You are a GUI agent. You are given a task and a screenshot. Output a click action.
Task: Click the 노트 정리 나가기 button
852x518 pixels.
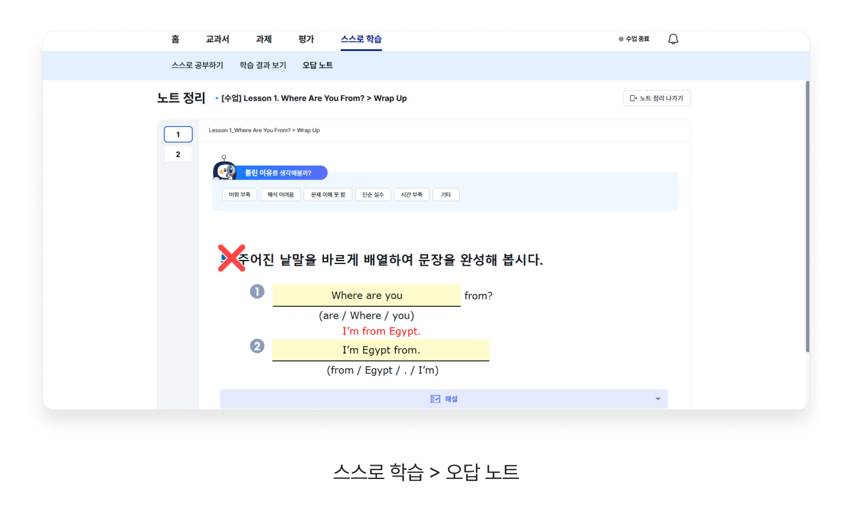tap(657, 98)
